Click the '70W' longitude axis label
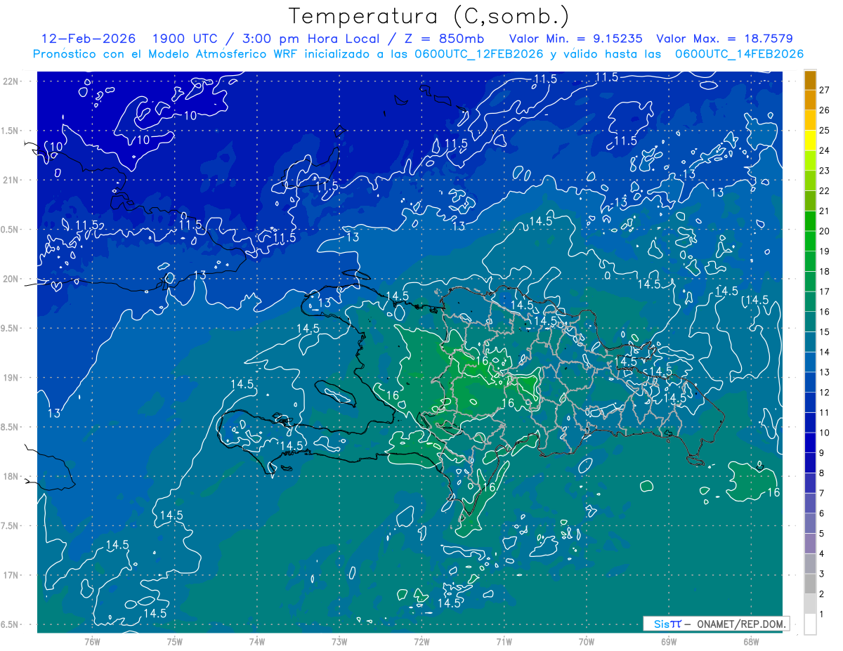Screen dimensions: 843x651 pos(587,642)
